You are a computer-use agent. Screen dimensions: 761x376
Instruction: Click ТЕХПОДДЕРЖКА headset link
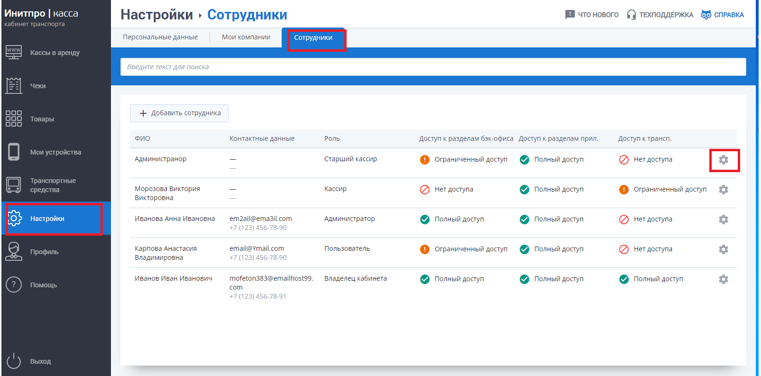click(x=660, y=15)
